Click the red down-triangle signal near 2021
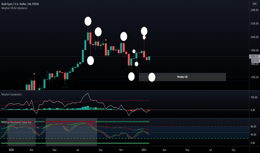 [x=144, y=40]
